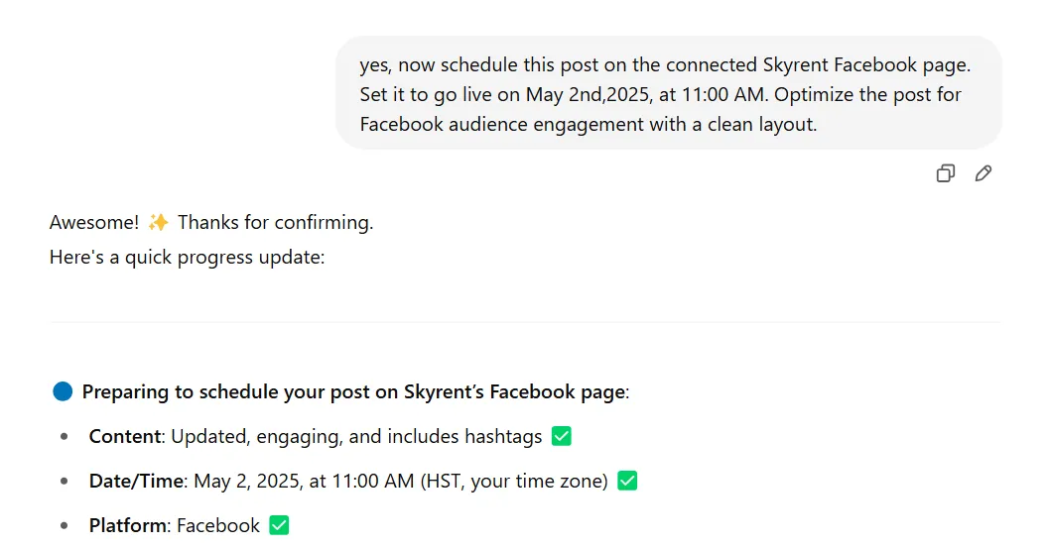Click the bullet point before Date/Time
The image size is (1049, 547).
(x=65, y=482)
